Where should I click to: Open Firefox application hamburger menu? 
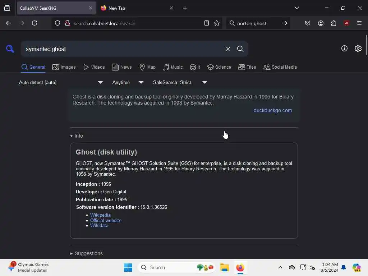(x=359, y=23)
